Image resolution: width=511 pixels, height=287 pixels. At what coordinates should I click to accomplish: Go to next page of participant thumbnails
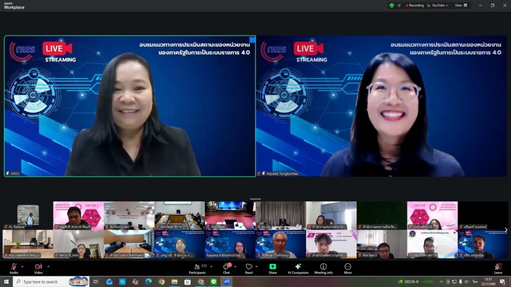pos(506,230)
